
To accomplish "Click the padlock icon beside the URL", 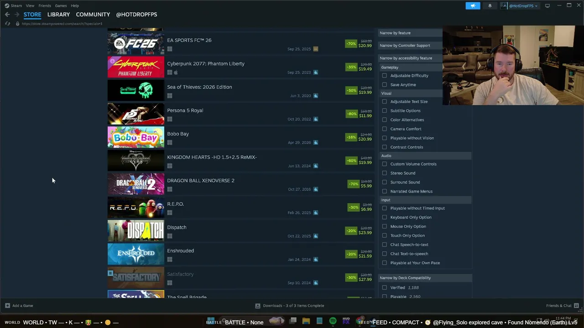I will pos(17,24).
